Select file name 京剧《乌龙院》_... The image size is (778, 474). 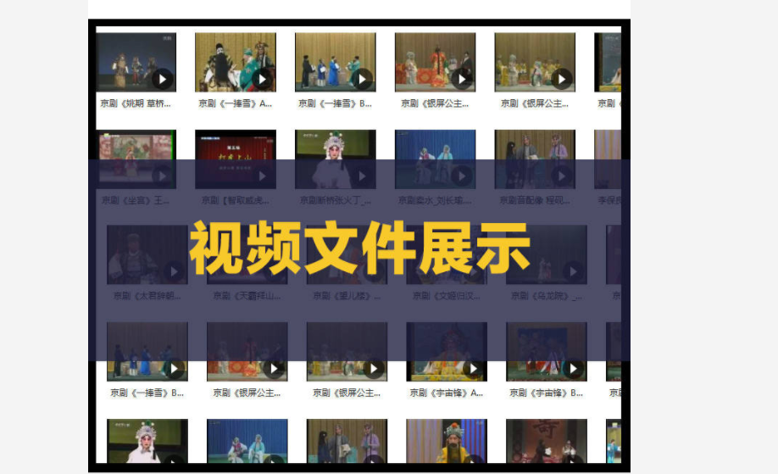point(547,296)
